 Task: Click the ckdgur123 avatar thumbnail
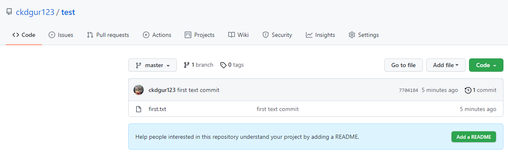pyautogui.click(x=139, y=90)
